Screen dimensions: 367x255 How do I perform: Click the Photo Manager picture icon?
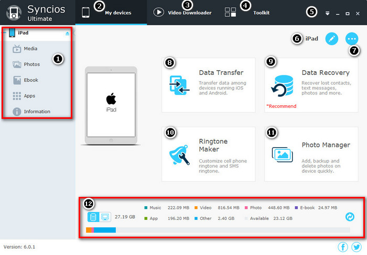(282, 154)
